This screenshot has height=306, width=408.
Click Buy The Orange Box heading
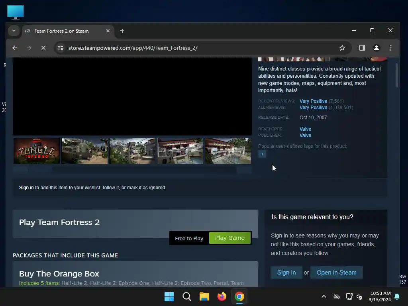coord(59,274)
